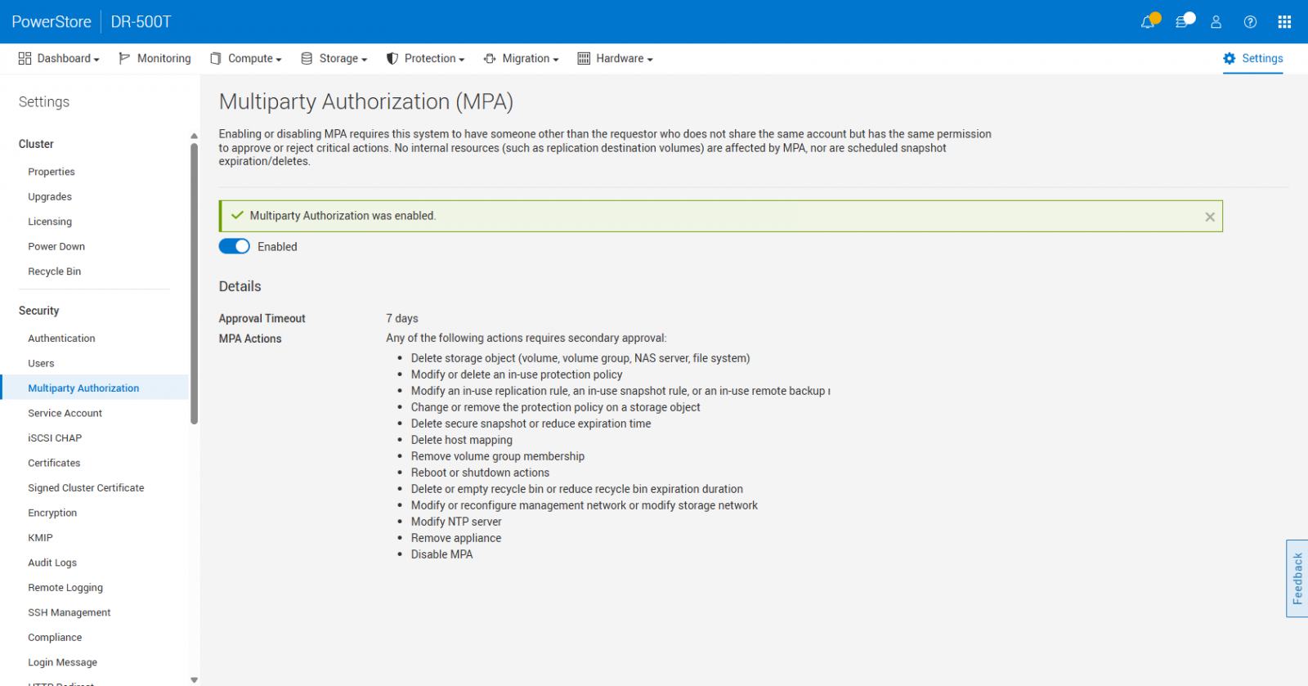Open the Compute dropdown menu
The height and width of the screenshot is (686, 1308).
(x=246, y=59)
